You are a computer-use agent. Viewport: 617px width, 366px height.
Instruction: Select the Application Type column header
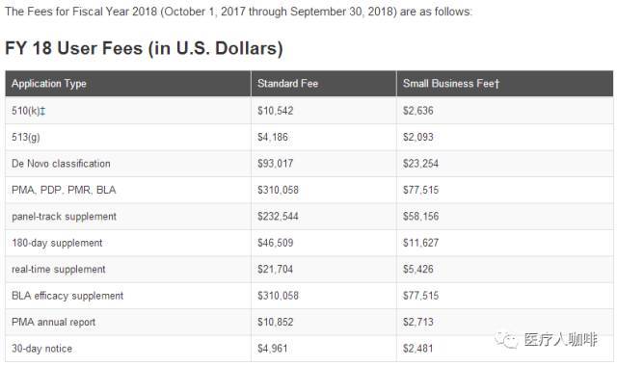tap(49, 84)
